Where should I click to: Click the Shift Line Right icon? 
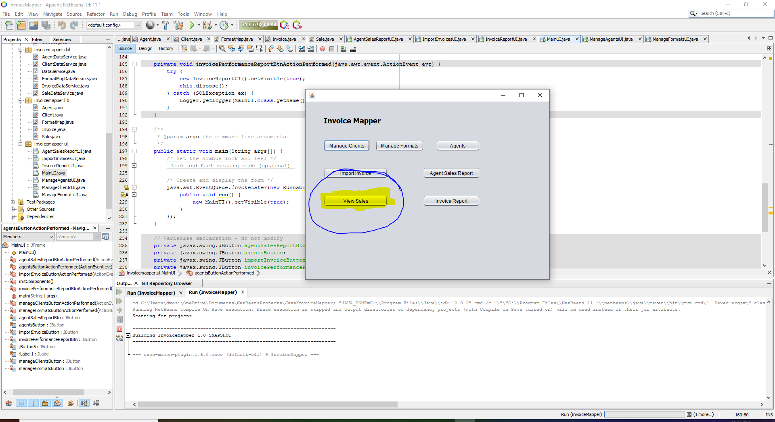pyautogui.click(x=311, y=49)
